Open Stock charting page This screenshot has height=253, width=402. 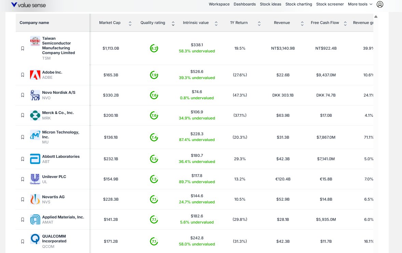[299, 4]
